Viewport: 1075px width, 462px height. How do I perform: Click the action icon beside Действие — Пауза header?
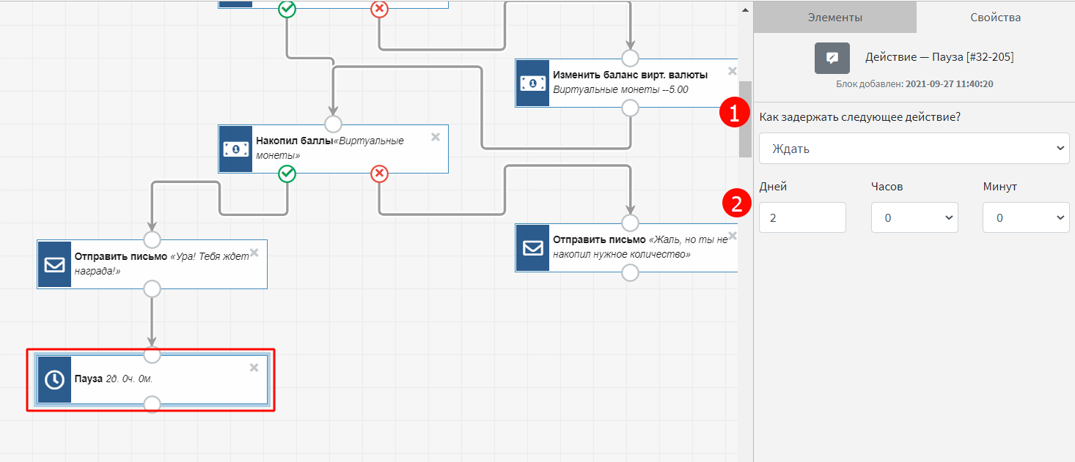pyautogui.click(x=832, y=58)
